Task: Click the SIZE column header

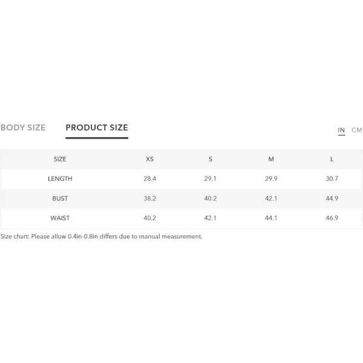Action: (x=60, y=159)
